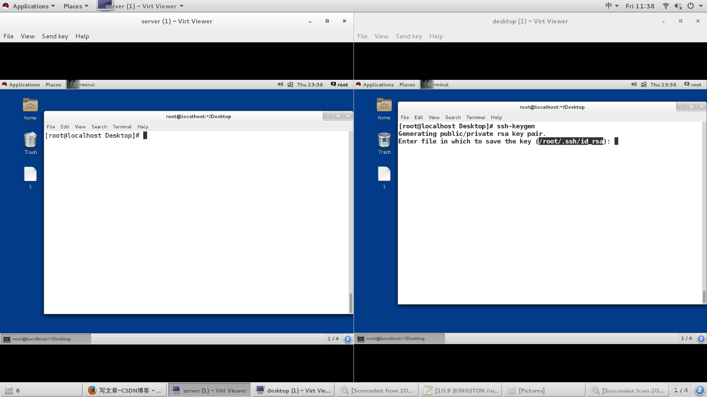Switch to Firefox CSDN blog taskbar item

125,390
